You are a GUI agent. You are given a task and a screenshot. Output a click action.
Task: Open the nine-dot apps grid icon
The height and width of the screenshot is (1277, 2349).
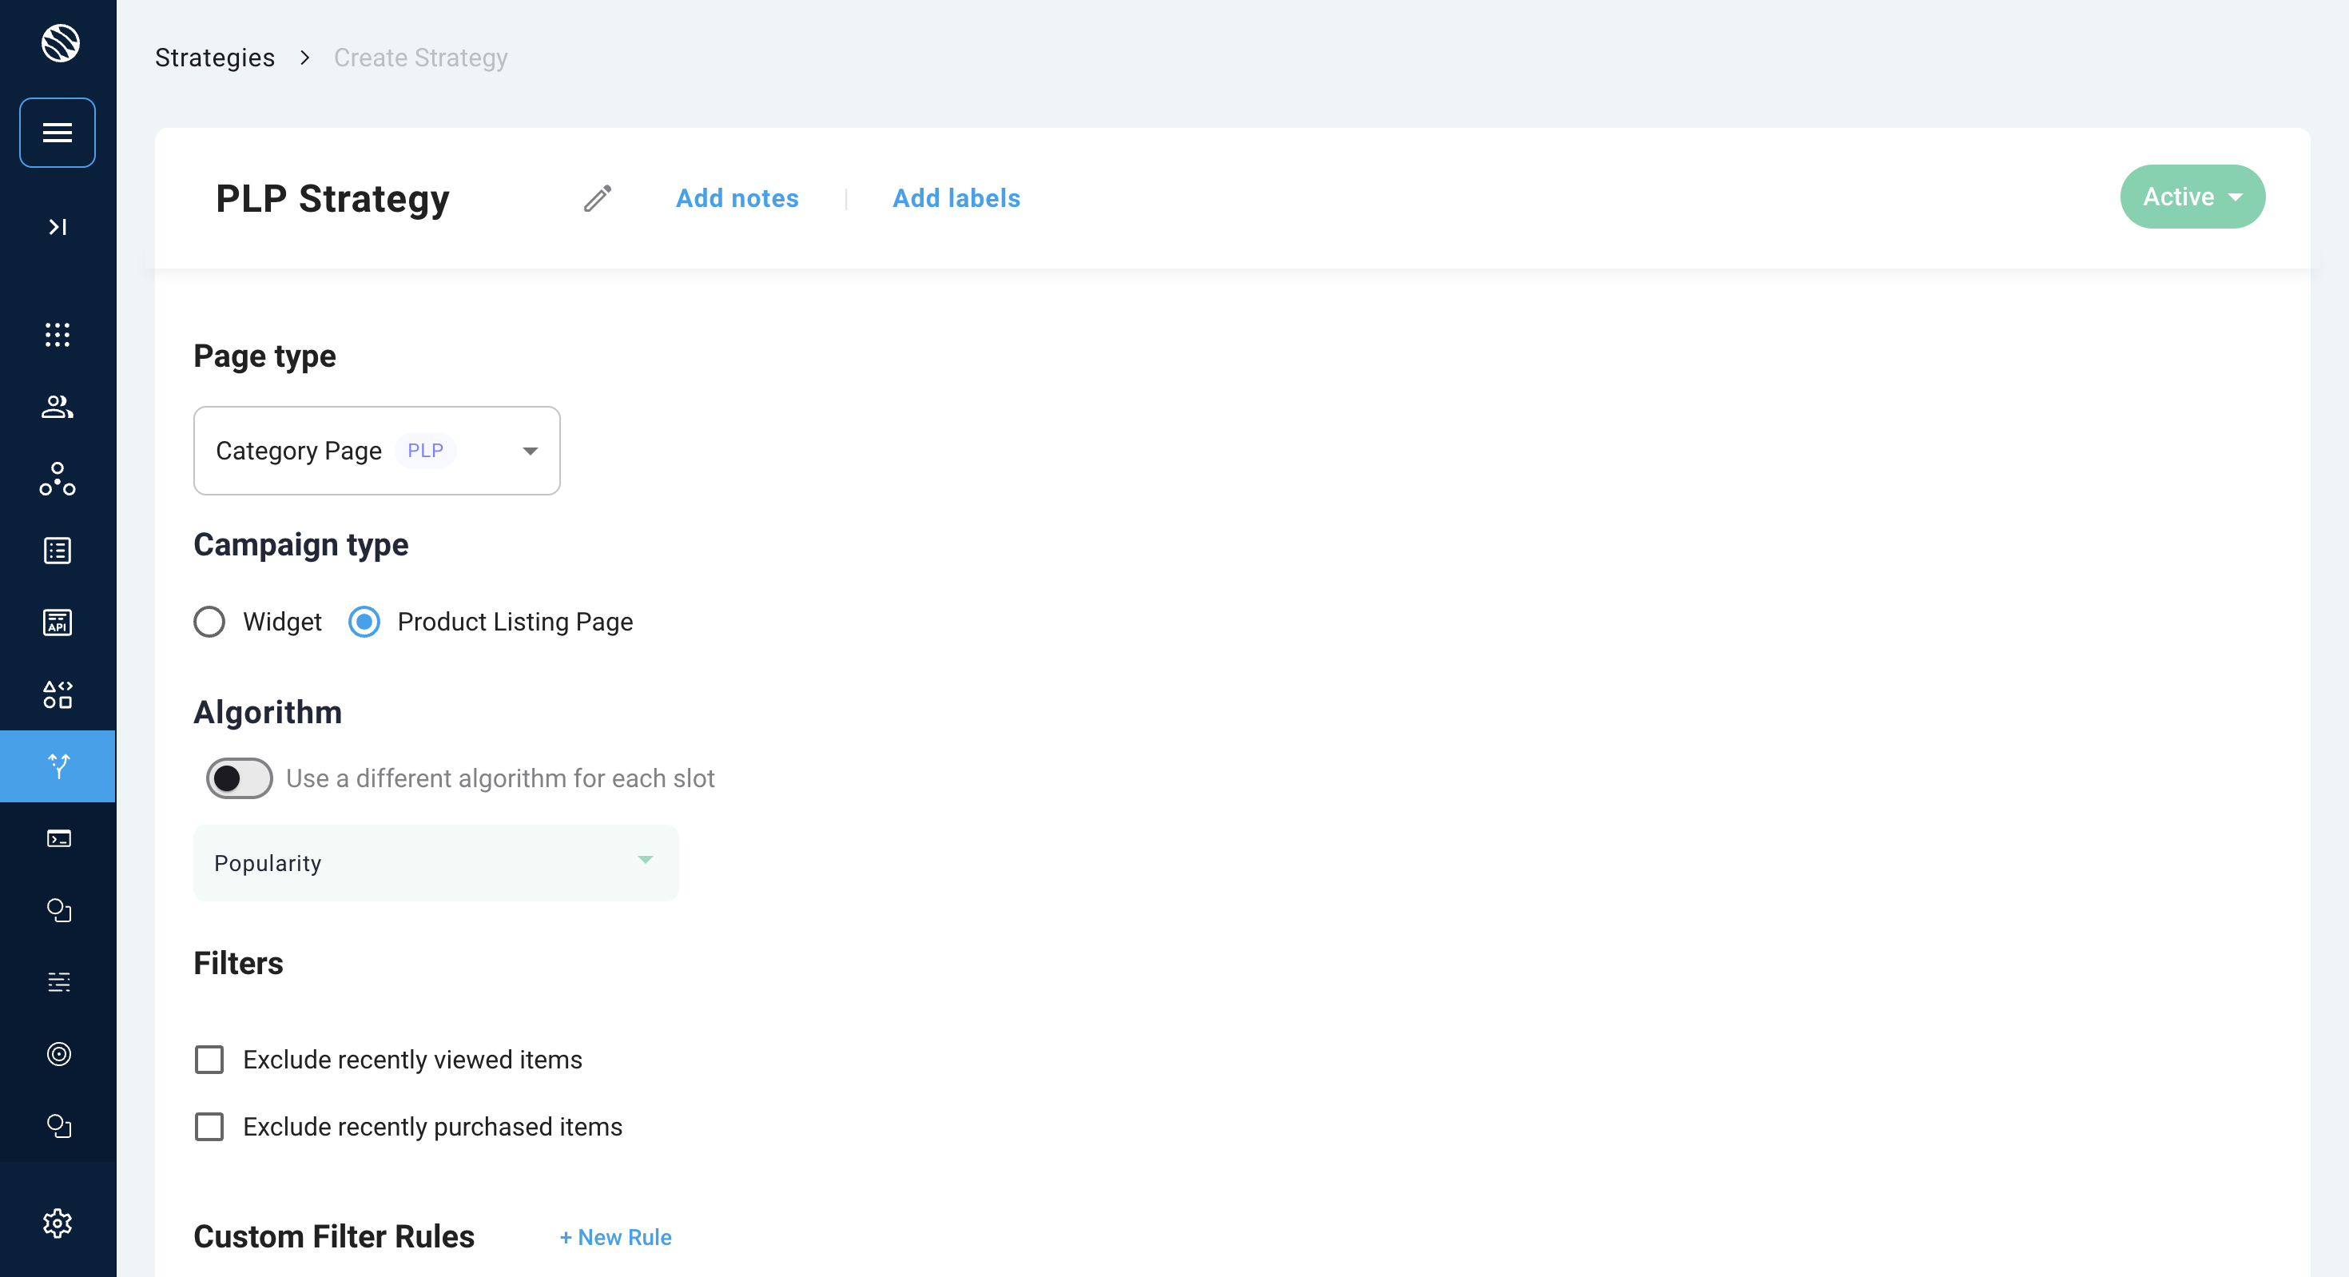pos(58,335)
